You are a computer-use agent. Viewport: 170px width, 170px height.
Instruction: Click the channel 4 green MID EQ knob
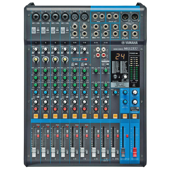click(x=65, y=78)
